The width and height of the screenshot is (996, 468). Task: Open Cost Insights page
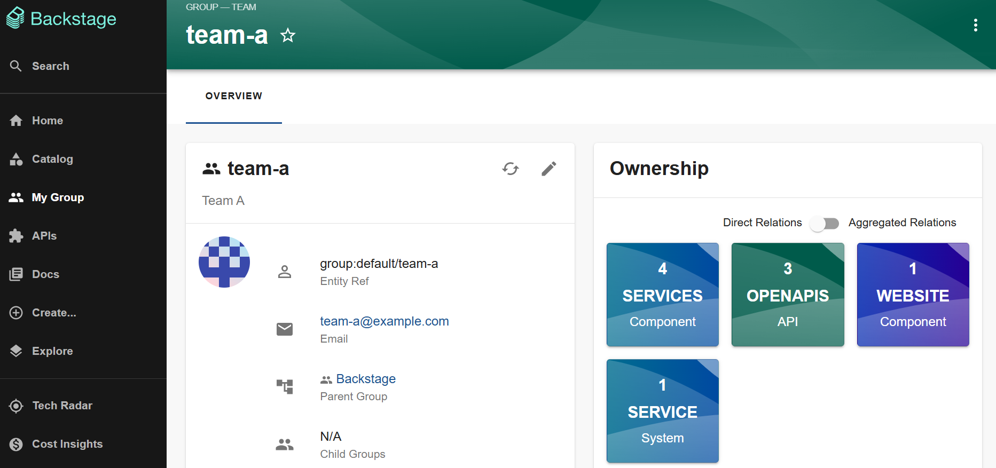point(67,444)
